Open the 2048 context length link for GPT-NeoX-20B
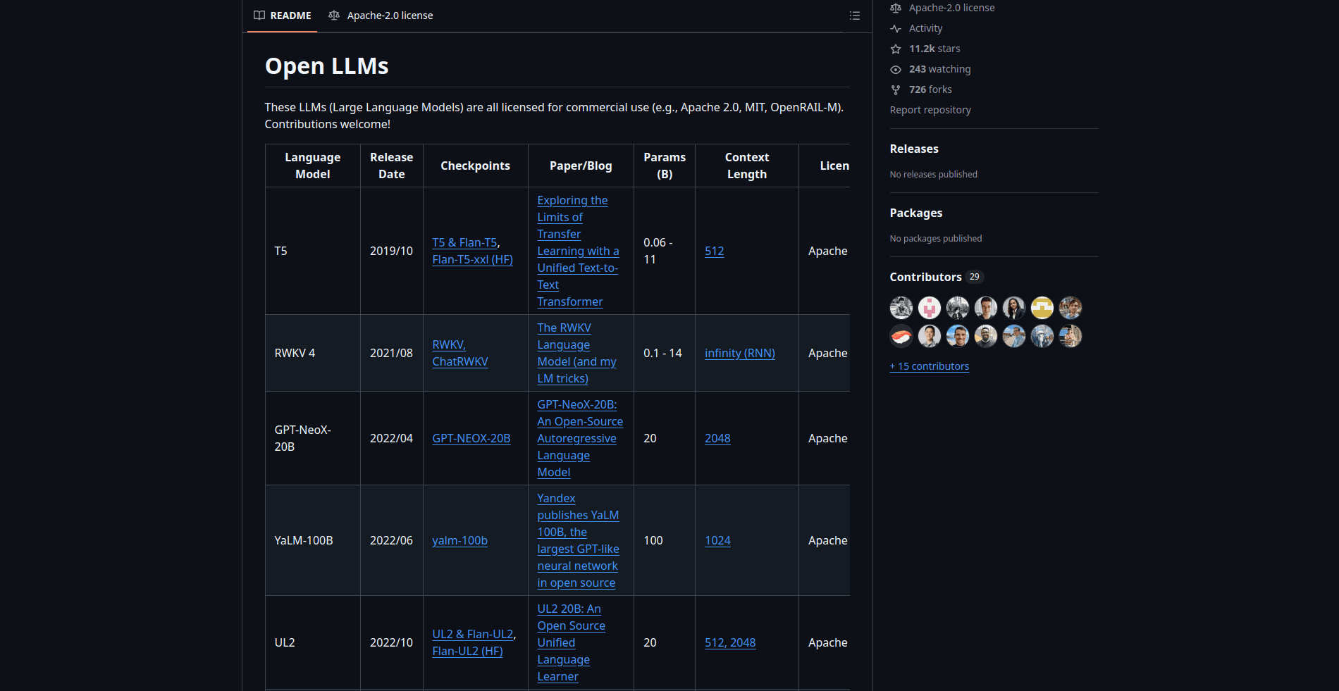The image size is (1339, 691). click(717, 438)
